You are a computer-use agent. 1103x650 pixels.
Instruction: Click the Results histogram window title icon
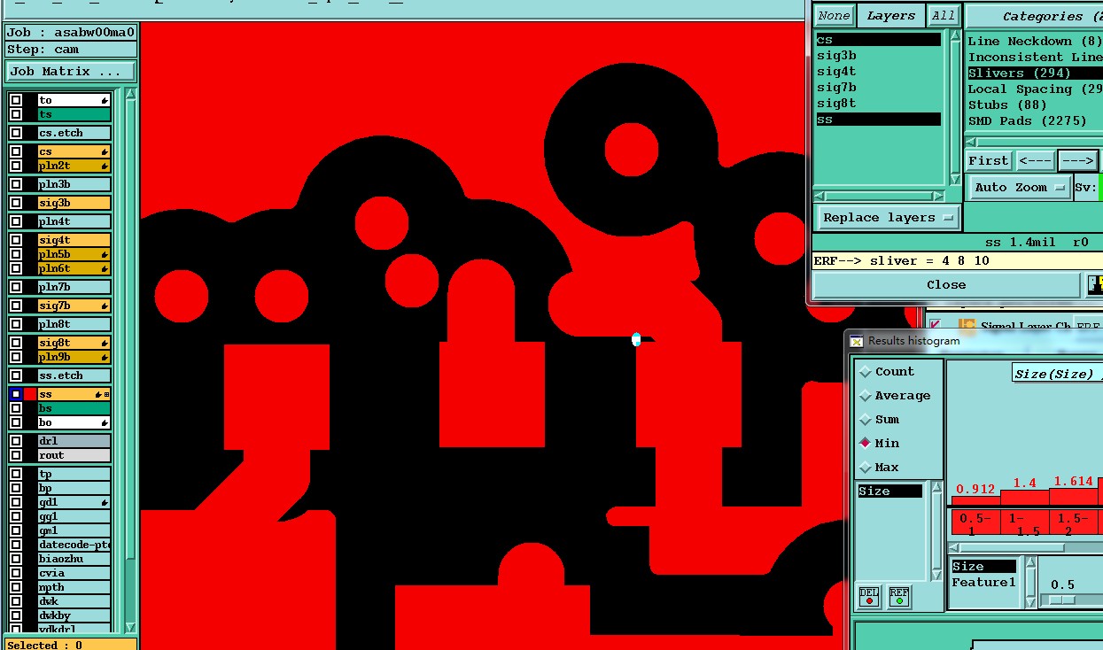(x=857, y=341)
